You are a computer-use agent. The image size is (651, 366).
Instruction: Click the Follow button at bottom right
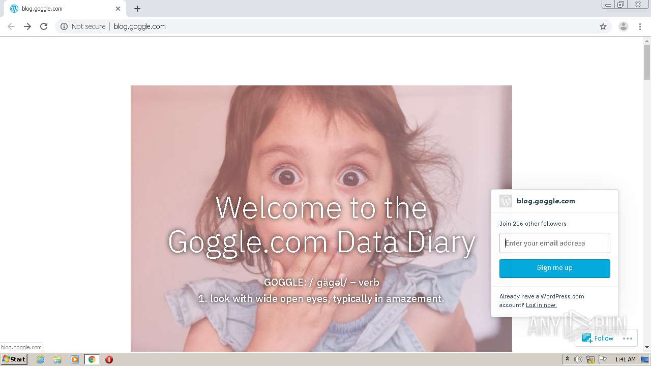pos(598,338)
